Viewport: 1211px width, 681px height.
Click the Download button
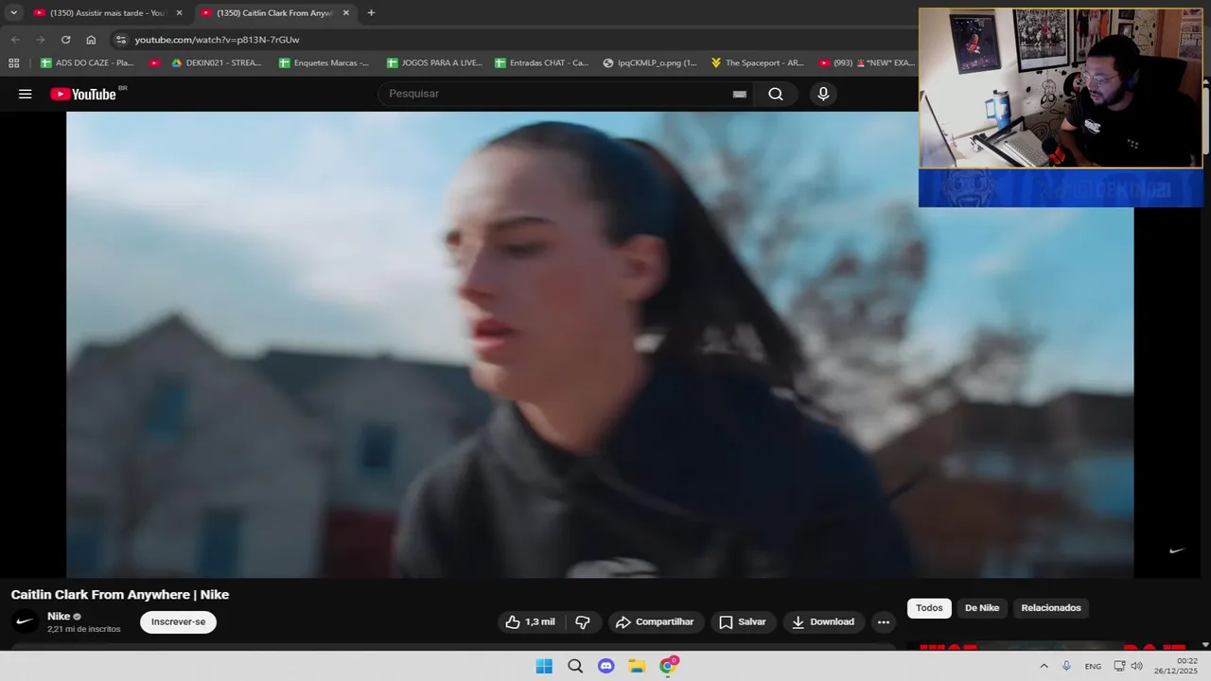point(823,622)
